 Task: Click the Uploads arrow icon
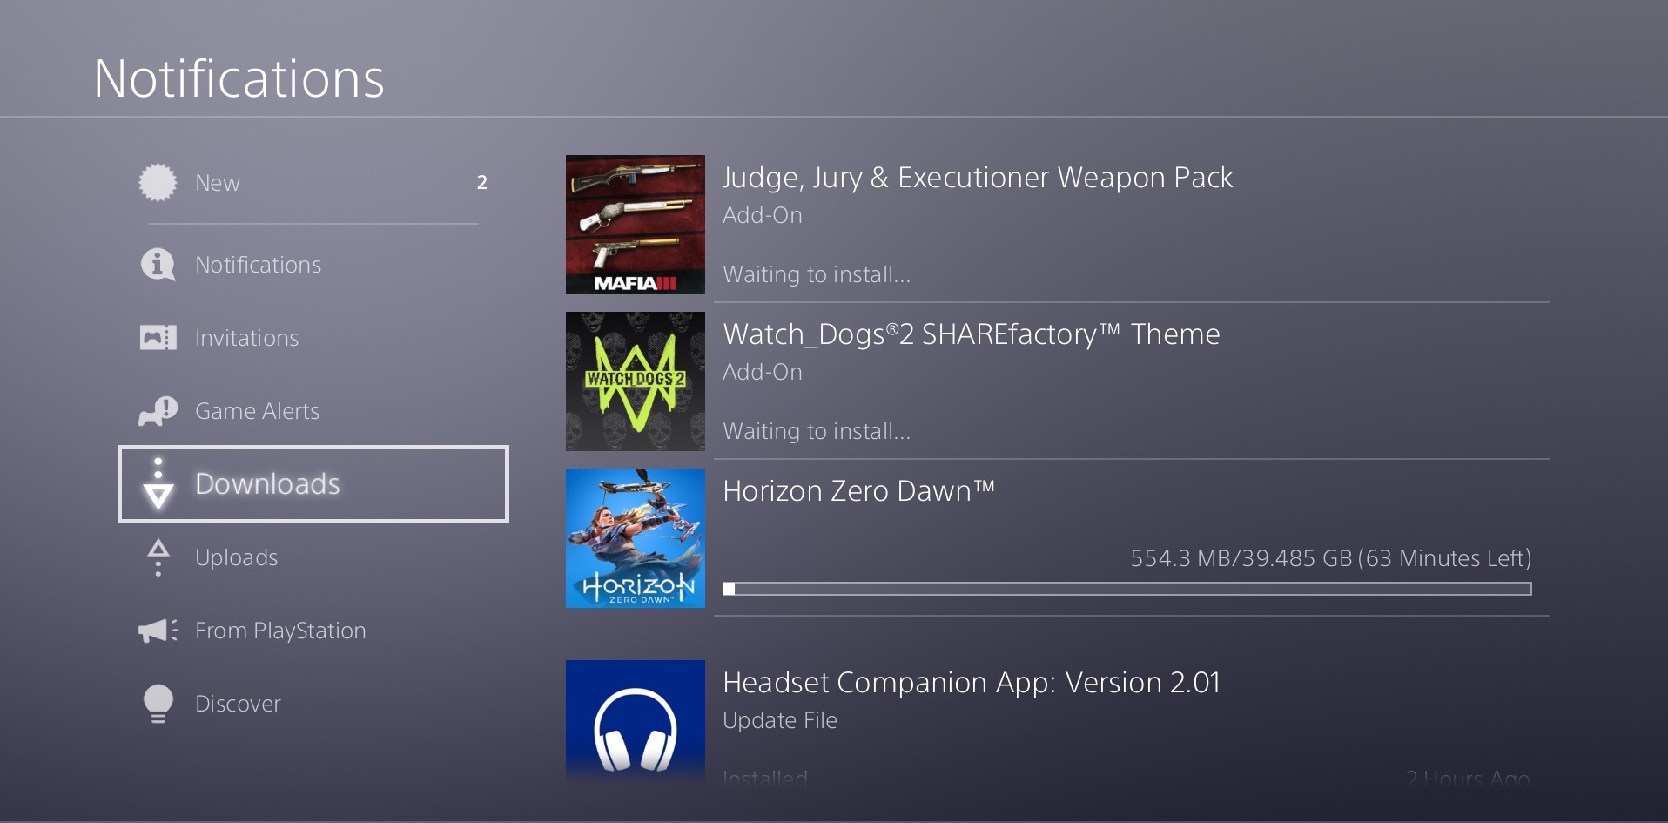tap(158, 557)
